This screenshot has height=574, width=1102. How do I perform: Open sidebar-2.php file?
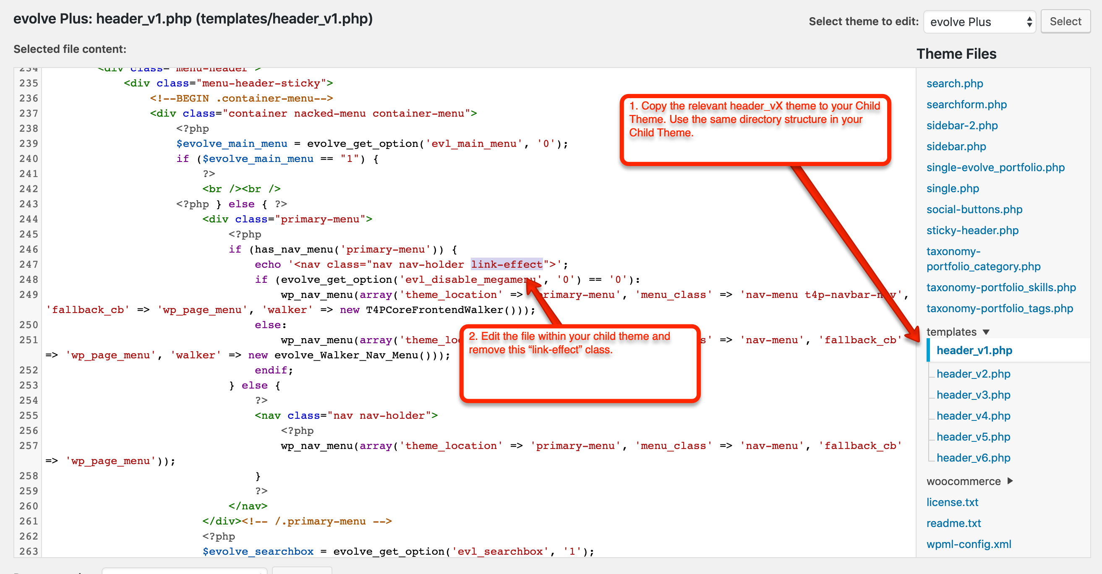pos(961,125)
